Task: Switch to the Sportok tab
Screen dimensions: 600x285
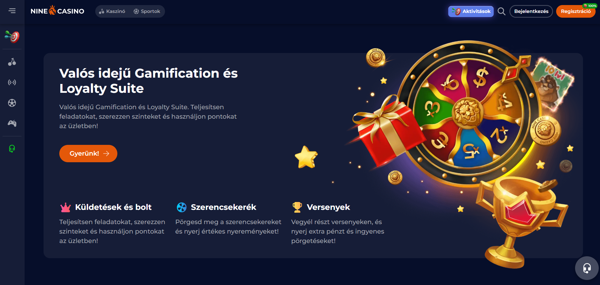Action: 147,11
